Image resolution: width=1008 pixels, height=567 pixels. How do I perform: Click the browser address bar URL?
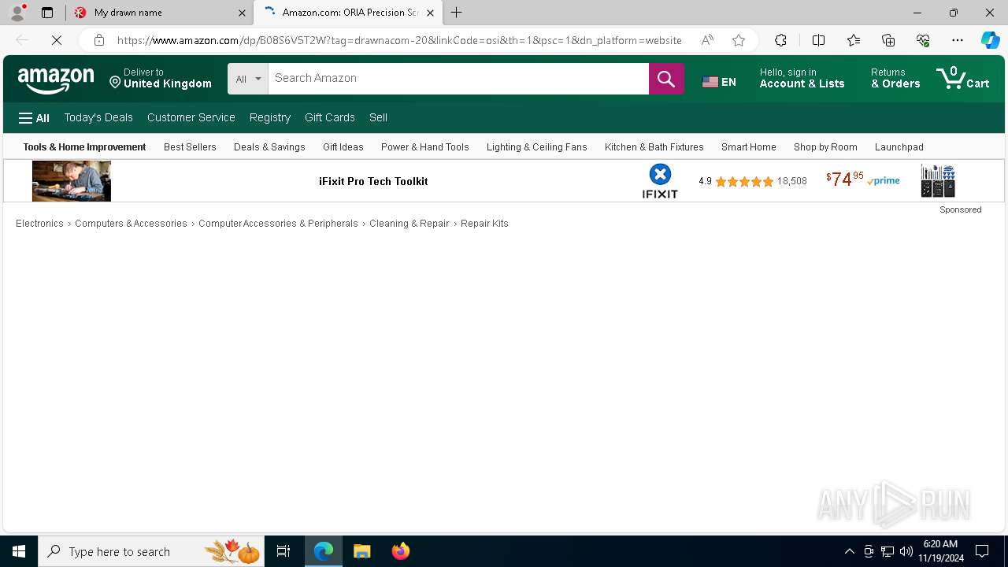coord(399,40)
